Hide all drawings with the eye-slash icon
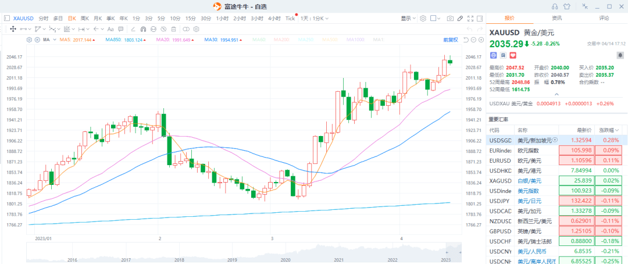628x264 pixels. tap(163, 29)
